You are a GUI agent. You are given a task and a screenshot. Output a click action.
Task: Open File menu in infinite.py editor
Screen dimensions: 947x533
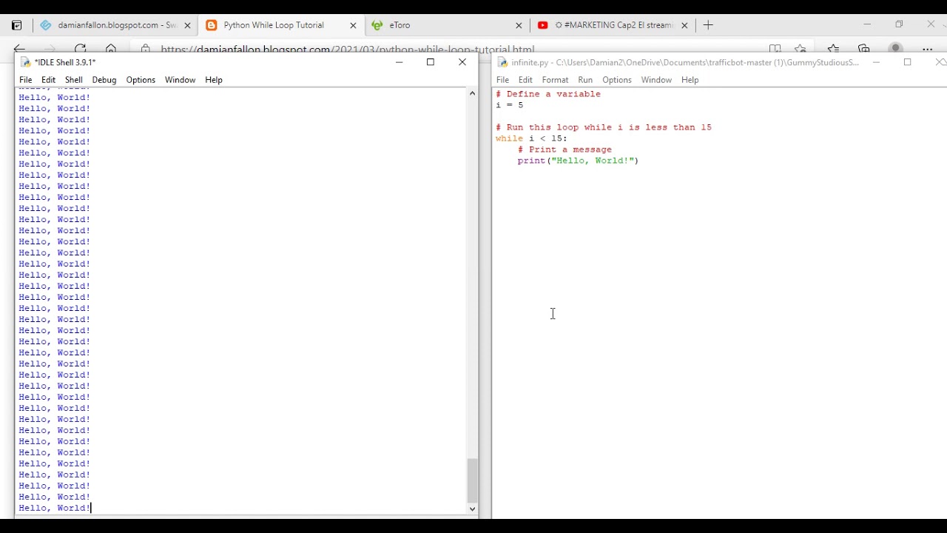pos(502,80)
